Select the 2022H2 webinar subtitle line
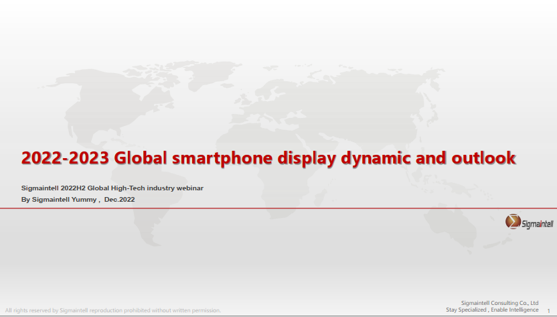Viewport: 557px width, 317px height. click(112, 188)
